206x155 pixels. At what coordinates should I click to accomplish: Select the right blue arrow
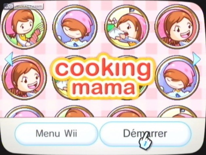196,59
